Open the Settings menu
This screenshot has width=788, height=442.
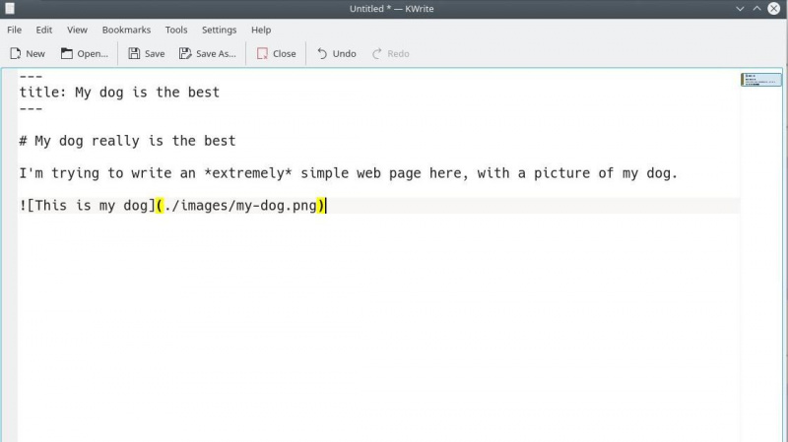pos(219,30)
